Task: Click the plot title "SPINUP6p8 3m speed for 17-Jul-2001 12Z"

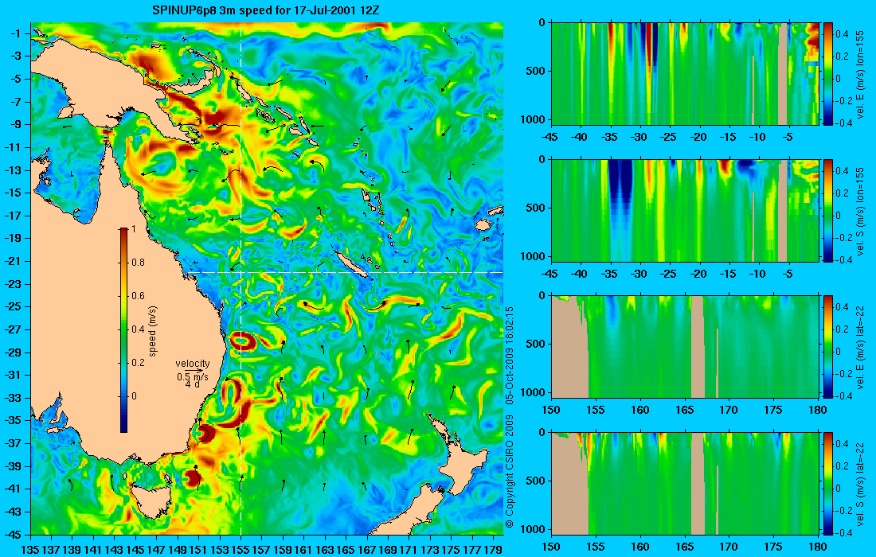Action: (x=267, y=10)
